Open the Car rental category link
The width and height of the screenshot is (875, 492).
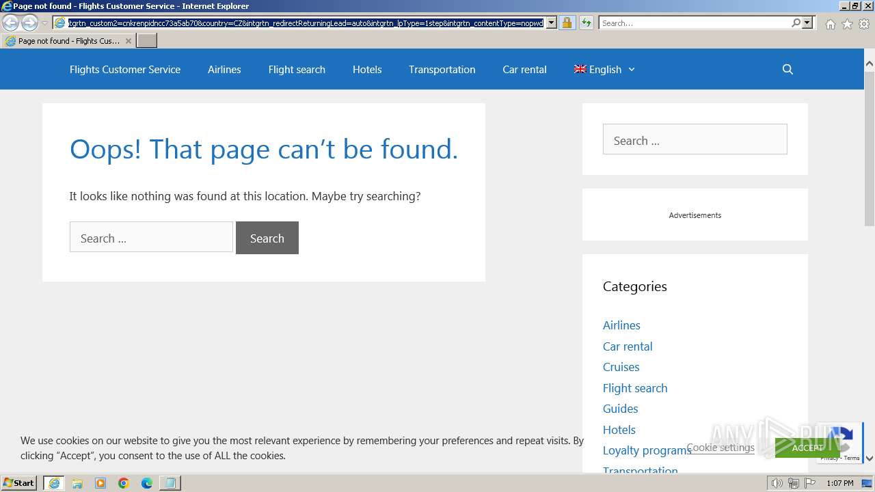click(628, 346)
